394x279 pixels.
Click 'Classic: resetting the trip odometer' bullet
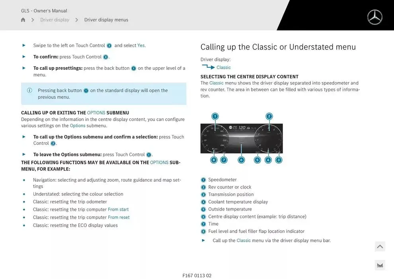(70, 202)
